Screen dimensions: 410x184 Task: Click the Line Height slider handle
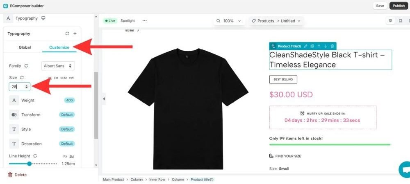click(29, 164)
